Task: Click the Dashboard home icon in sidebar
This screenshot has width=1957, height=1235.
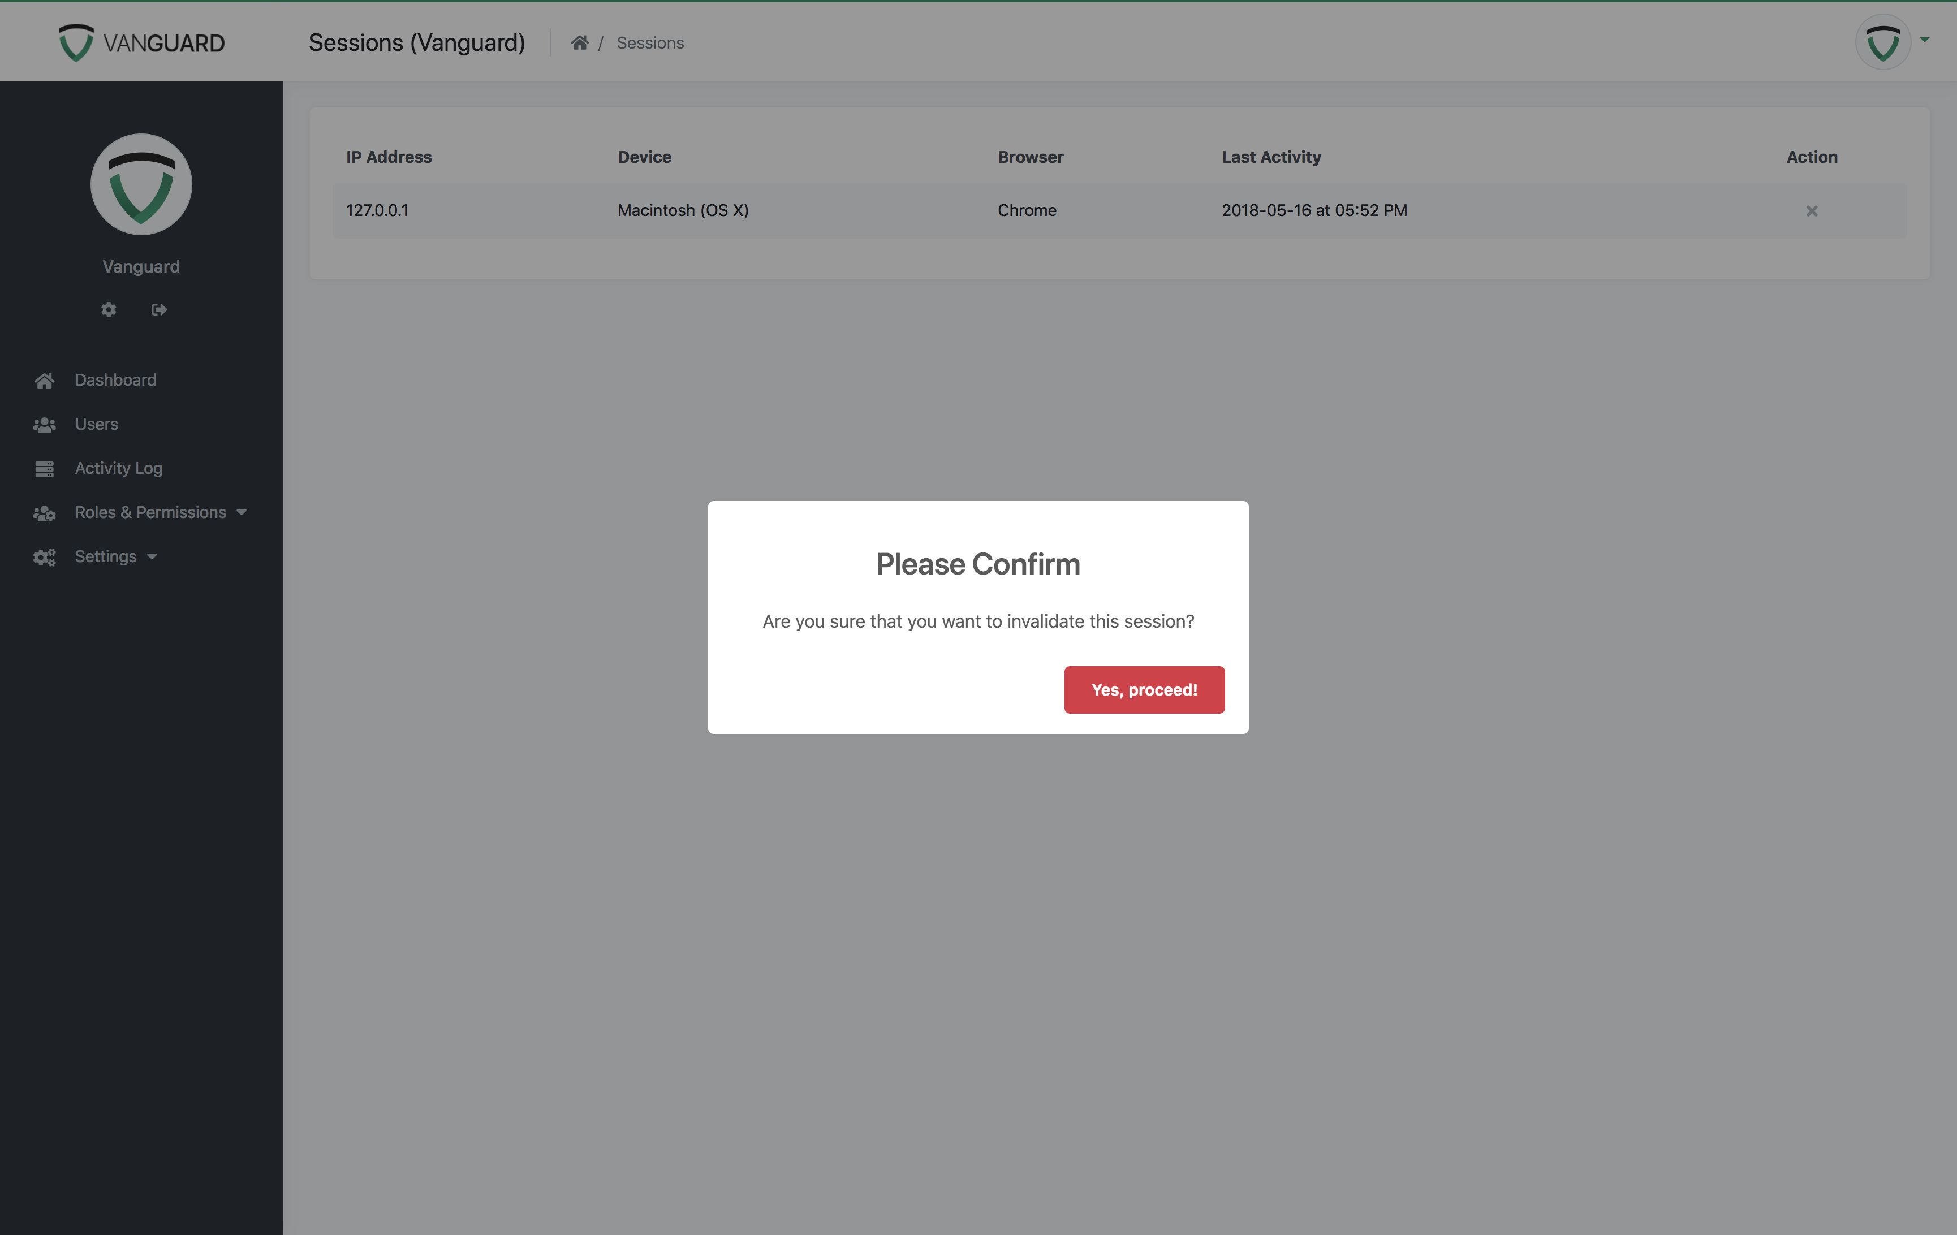Action: (45, 380)
